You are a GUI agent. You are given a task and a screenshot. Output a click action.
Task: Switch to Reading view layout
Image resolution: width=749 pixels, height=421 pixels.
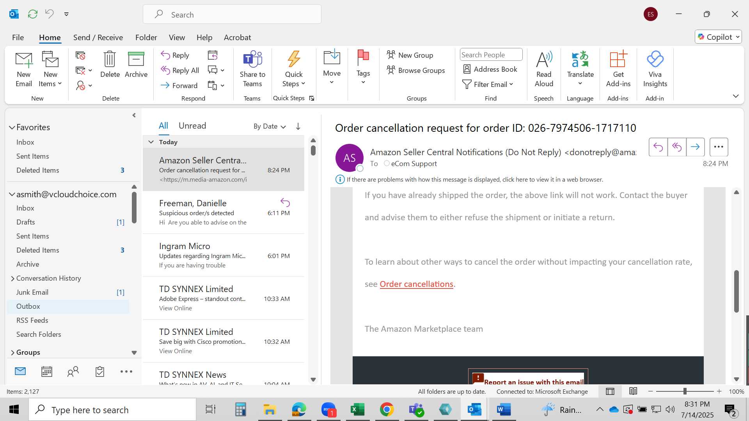click(633, 391)
